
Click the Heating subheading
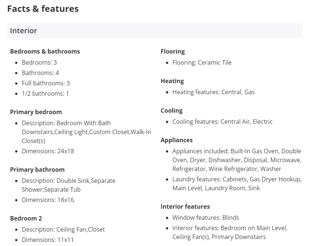click(x=172, y=81)
